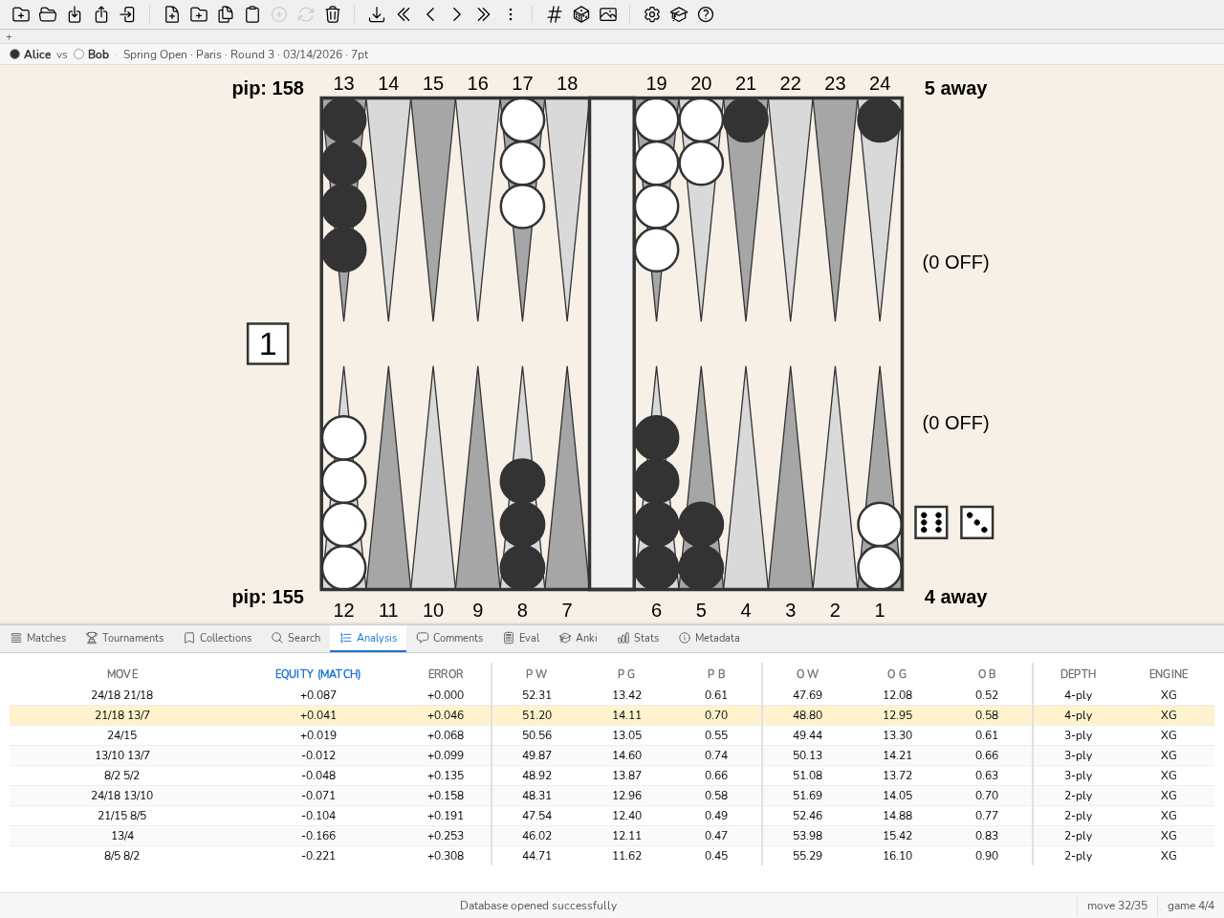Screen dimensions: 1224x918
Task: Advance to the next move
Action: (457, 14)
